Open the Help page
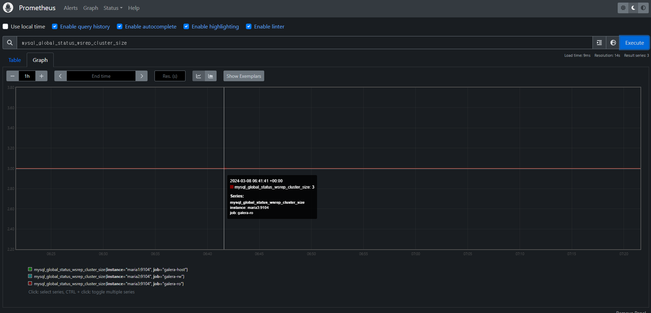This screenshot has height=313, width=651. [x=134, y=8]
